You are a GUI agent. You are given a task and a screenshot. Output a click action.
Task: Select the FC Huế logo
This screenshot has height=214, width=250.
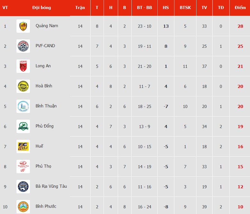click(23, 146)
